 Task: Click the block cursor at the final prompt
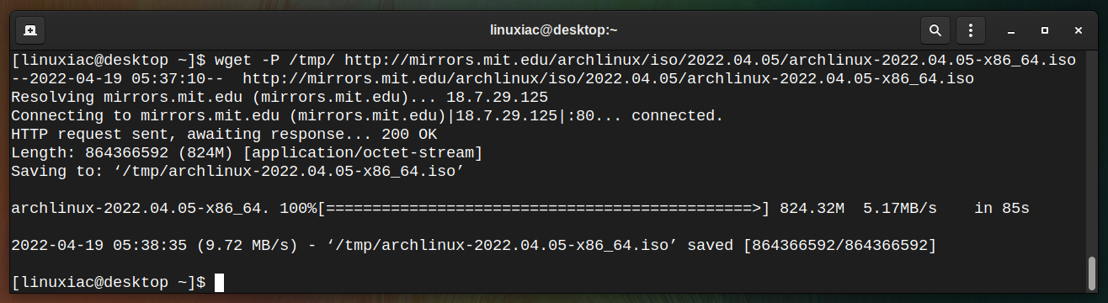220,283
